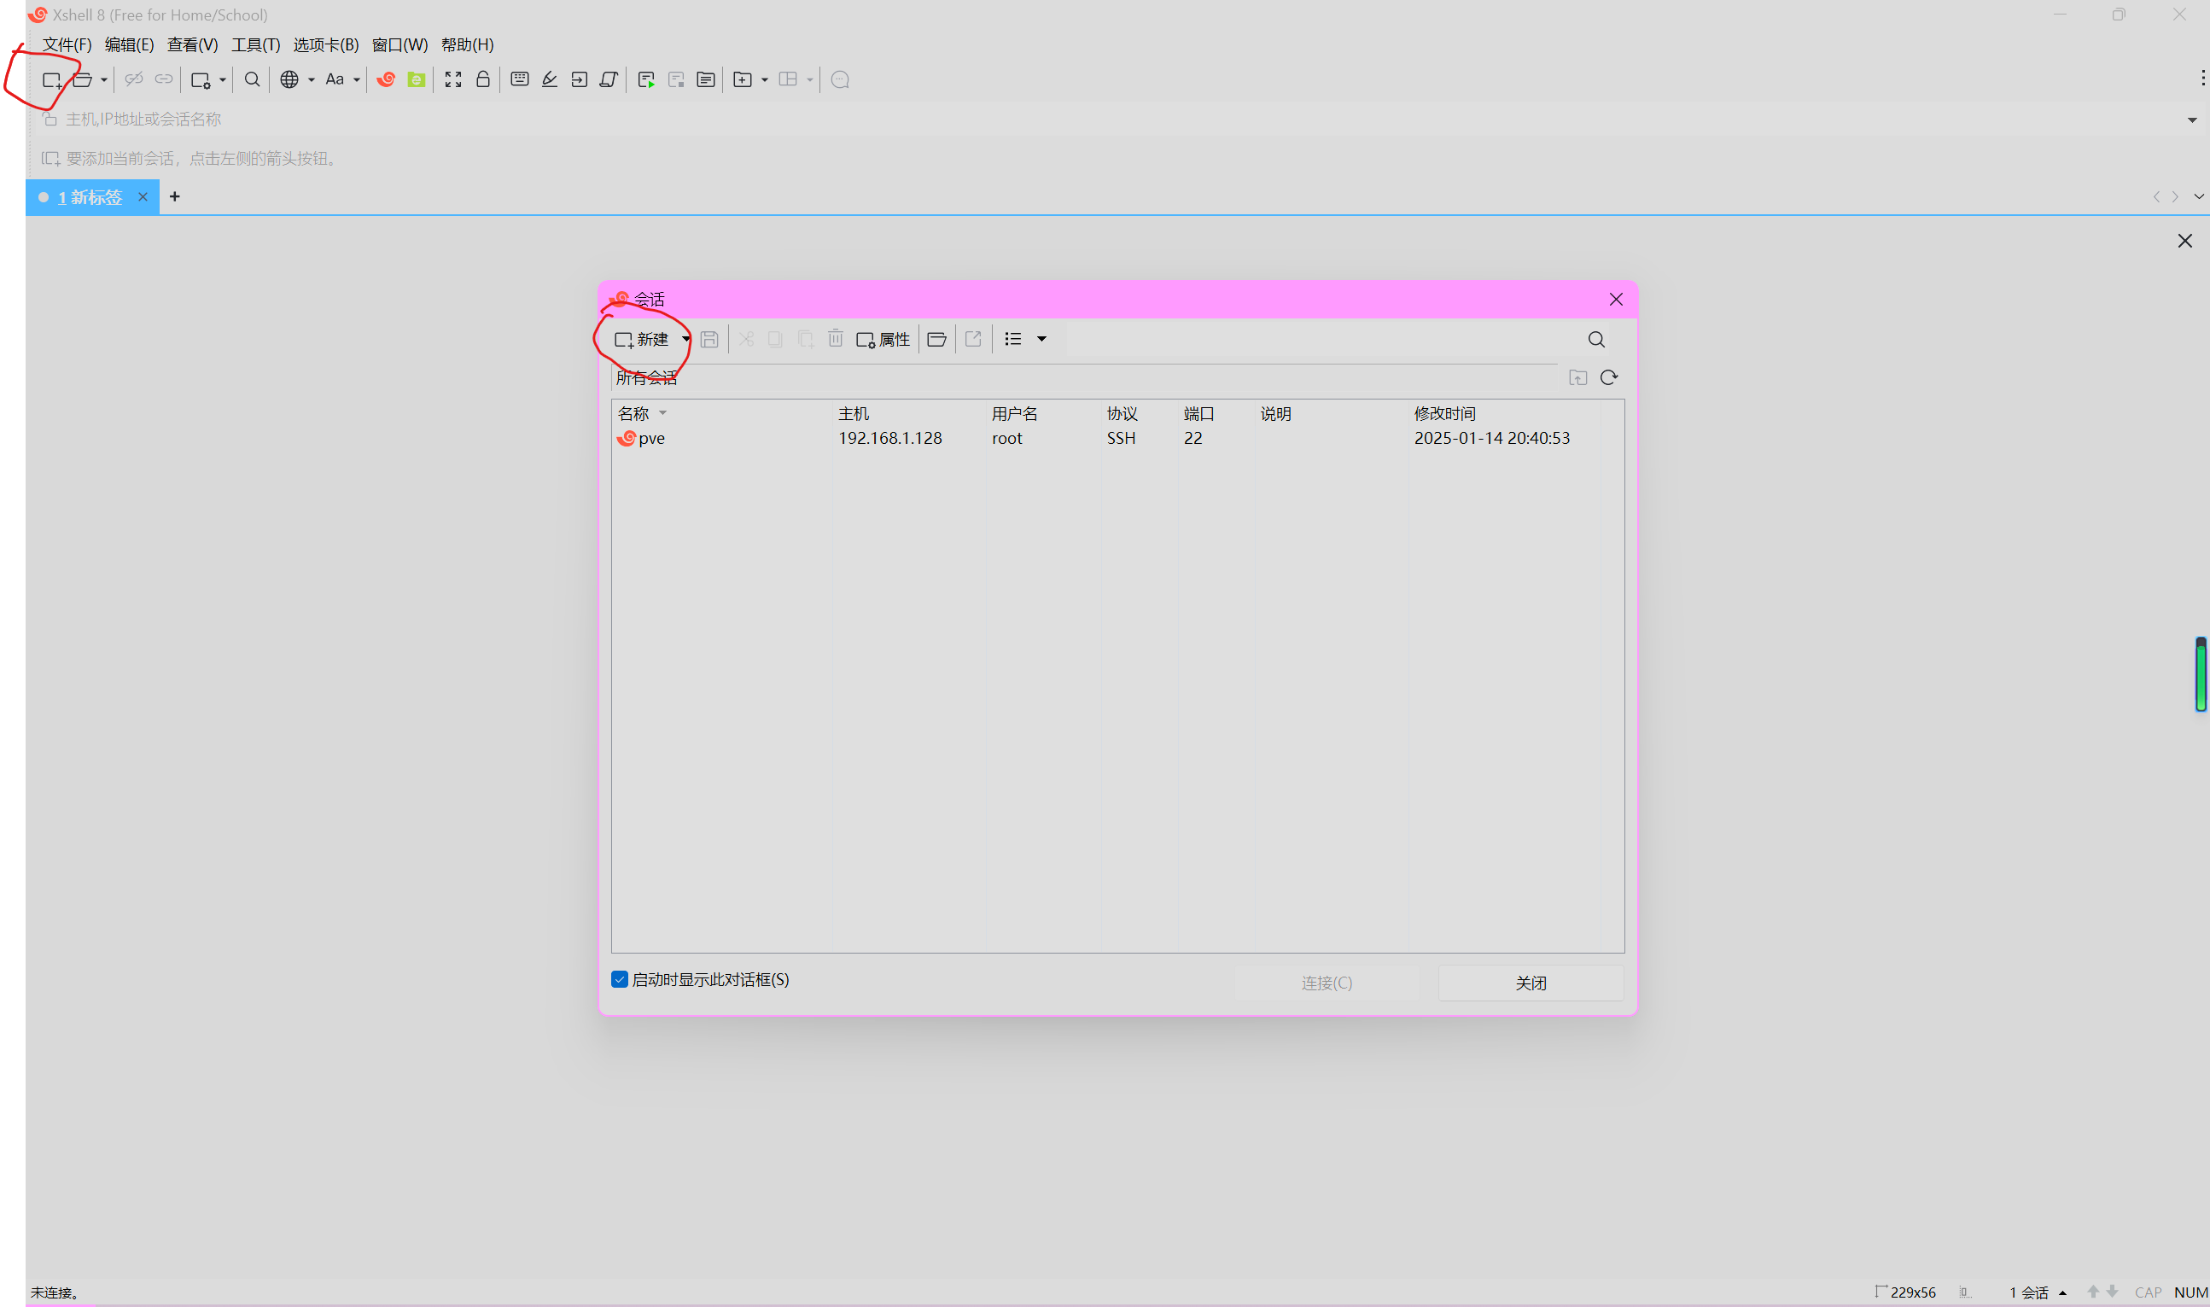Click the lock screen padlock icon
2210x1307 pixels.
482,80
